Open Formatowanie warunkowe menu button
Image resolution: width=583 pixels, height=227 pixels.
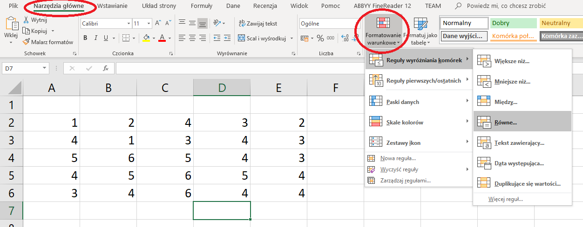click(x=383, y=31)
